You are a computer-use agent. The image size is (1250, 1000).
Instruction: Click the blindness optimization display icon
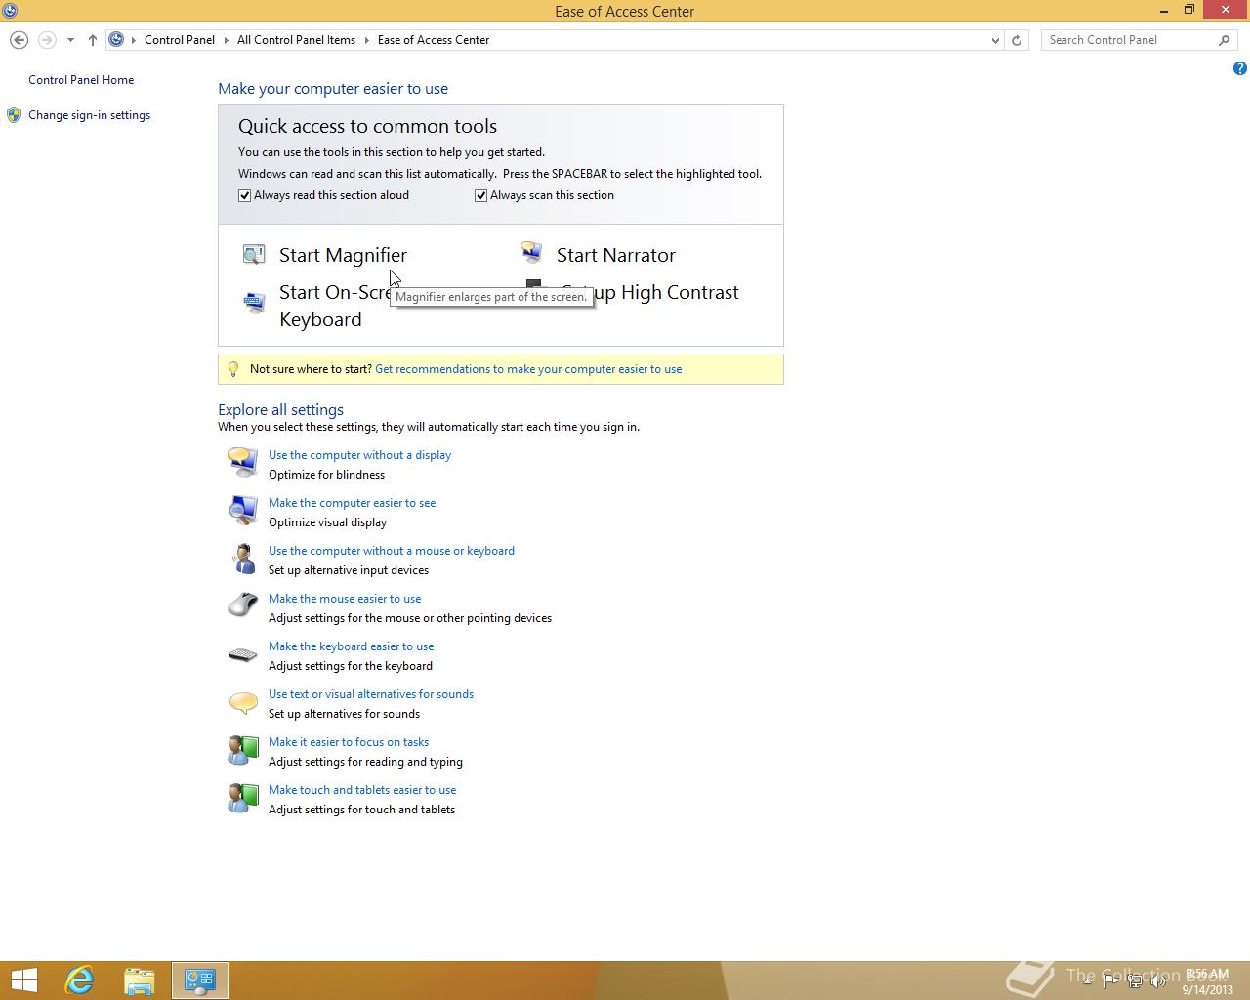tap(242, 462)
